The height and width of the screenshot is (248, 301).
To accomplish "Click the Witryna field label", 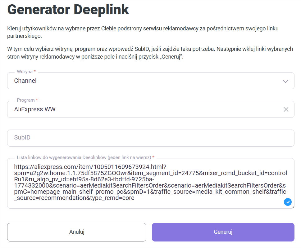I will click(x=25, y=72).
